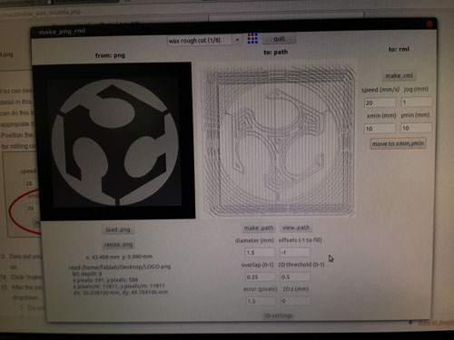The image size is (454, 340).
Task: Click the xmin (mm) field in make_png_rml
Action: [x=380, y=129]
